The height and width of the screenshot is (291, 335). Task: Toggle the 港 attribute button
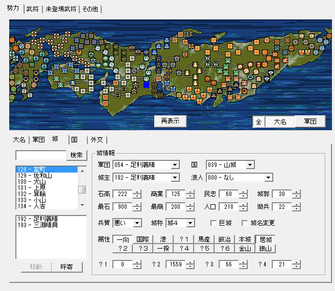(x=162, y=239)
